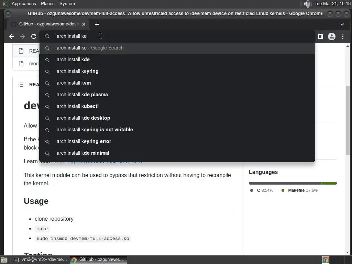This screenshot has height=264, width=352.
Task: Click the forward navigation arrow
Action: coord(23,36)
